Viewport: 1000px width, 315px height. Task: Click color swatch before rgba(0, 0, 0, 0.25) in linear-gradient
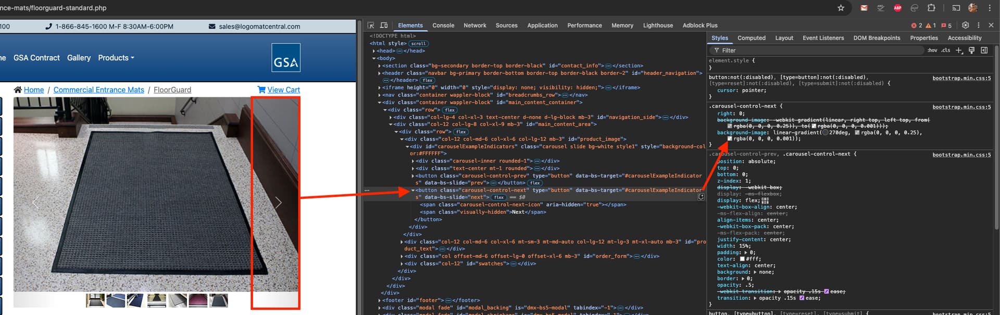coord(857,133)
